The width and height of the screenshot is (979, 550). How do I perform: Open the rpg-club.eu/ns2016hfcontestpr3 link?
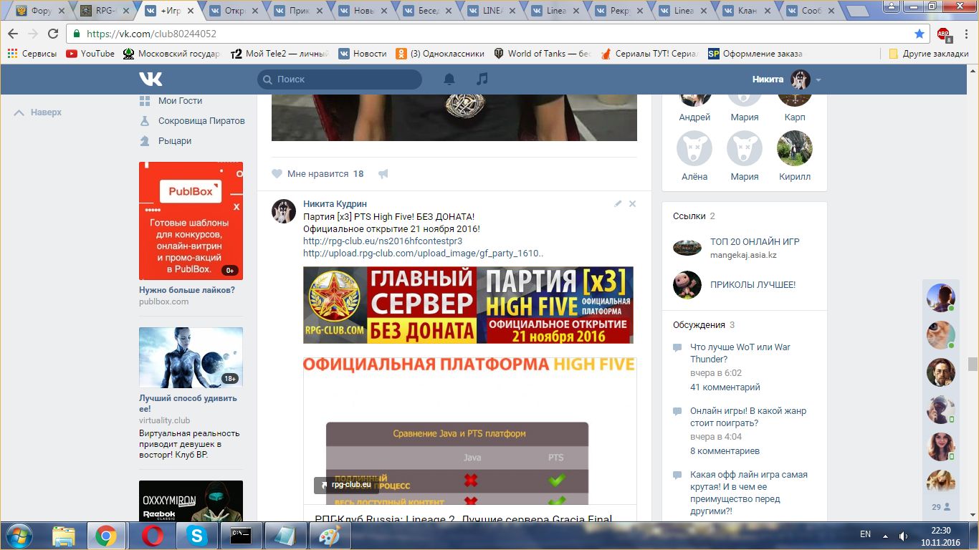point(383,241)
